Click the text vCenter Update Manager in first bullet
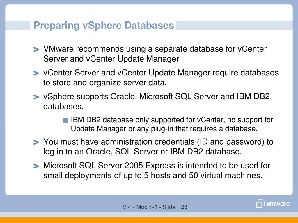The image size is (298, 223). click(x=132, y=59)
